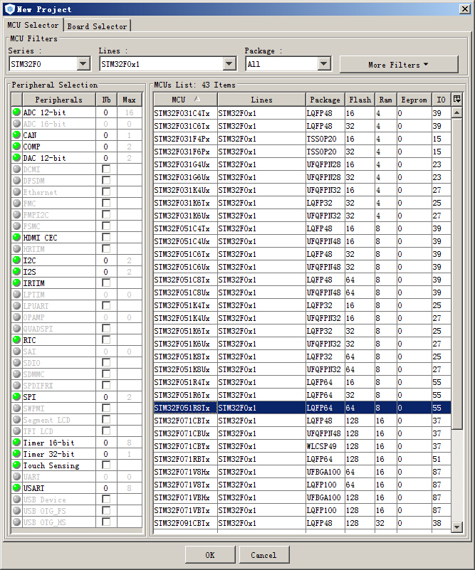Viewport: 475px width, 570px height.
Task: Click green indicator next to Timer 16-bit
Action: [x=16, y=443]
